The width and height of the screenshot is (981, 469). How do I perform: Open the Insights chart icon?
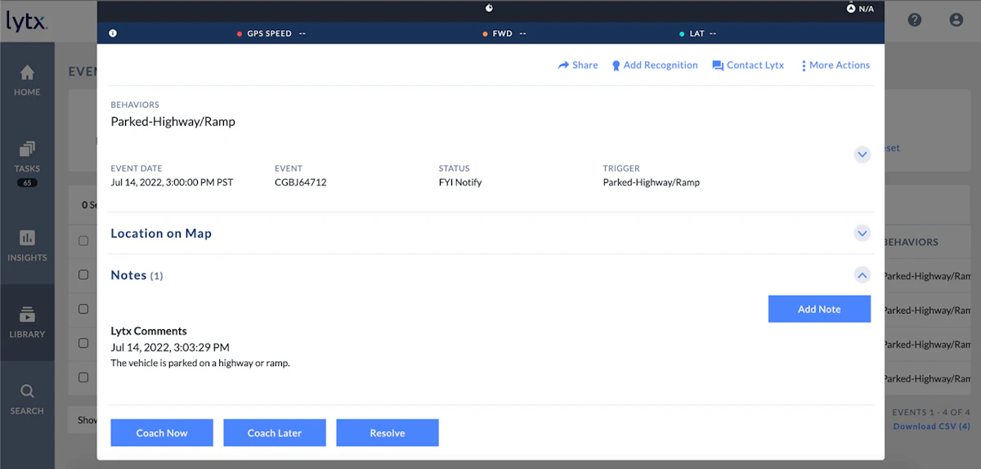click(27, 238)
